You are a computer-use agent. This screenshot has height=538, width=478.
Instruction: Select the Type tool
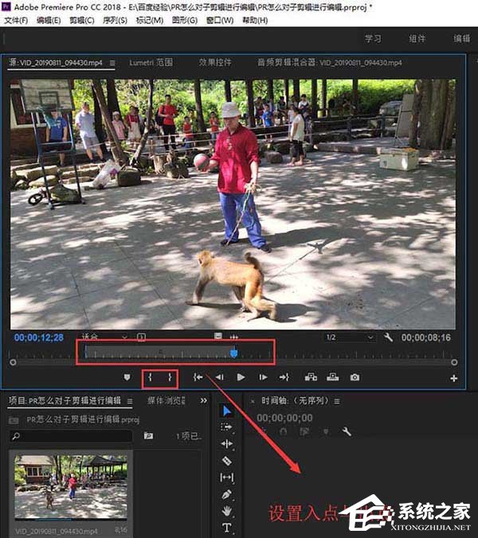click(x=226, y=528)
